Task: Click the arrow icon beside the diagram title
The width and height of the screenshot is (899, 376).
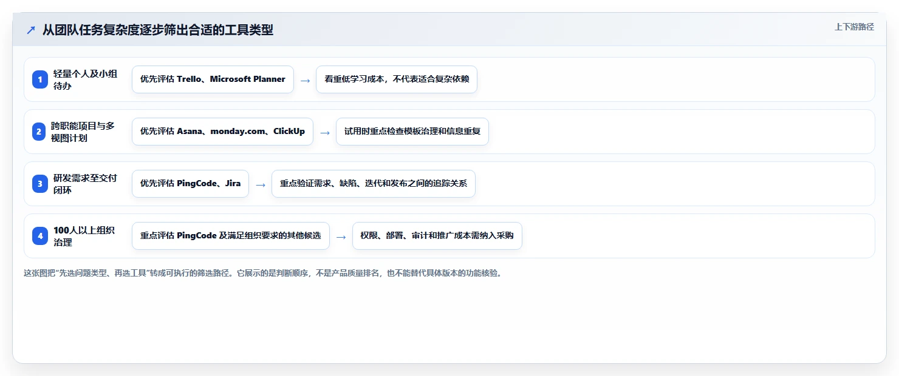Action: pos(31,30)
